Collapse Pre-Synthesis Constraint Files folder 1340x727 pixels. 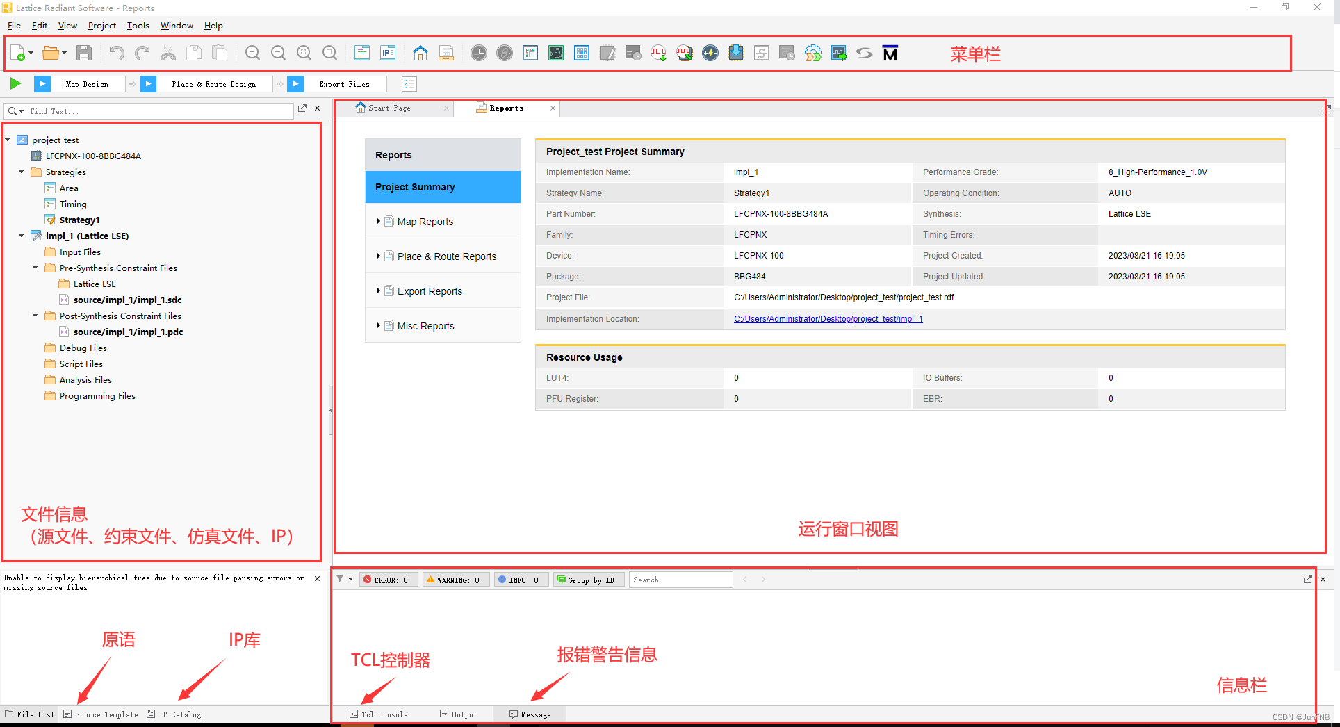(x=35, y=268)
